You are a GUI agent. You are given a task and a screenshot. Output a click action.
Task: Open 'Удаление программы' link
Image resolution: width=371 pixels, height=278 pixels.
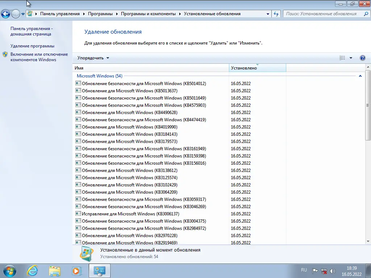pyautogui.click(x=32, y=46)
